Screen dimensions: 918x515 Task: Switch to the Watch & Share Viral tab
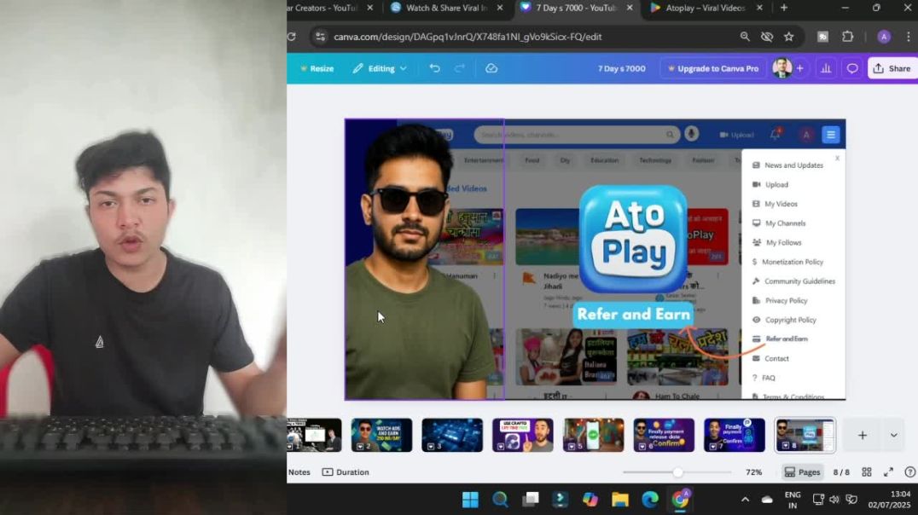[x=448, y=8]
